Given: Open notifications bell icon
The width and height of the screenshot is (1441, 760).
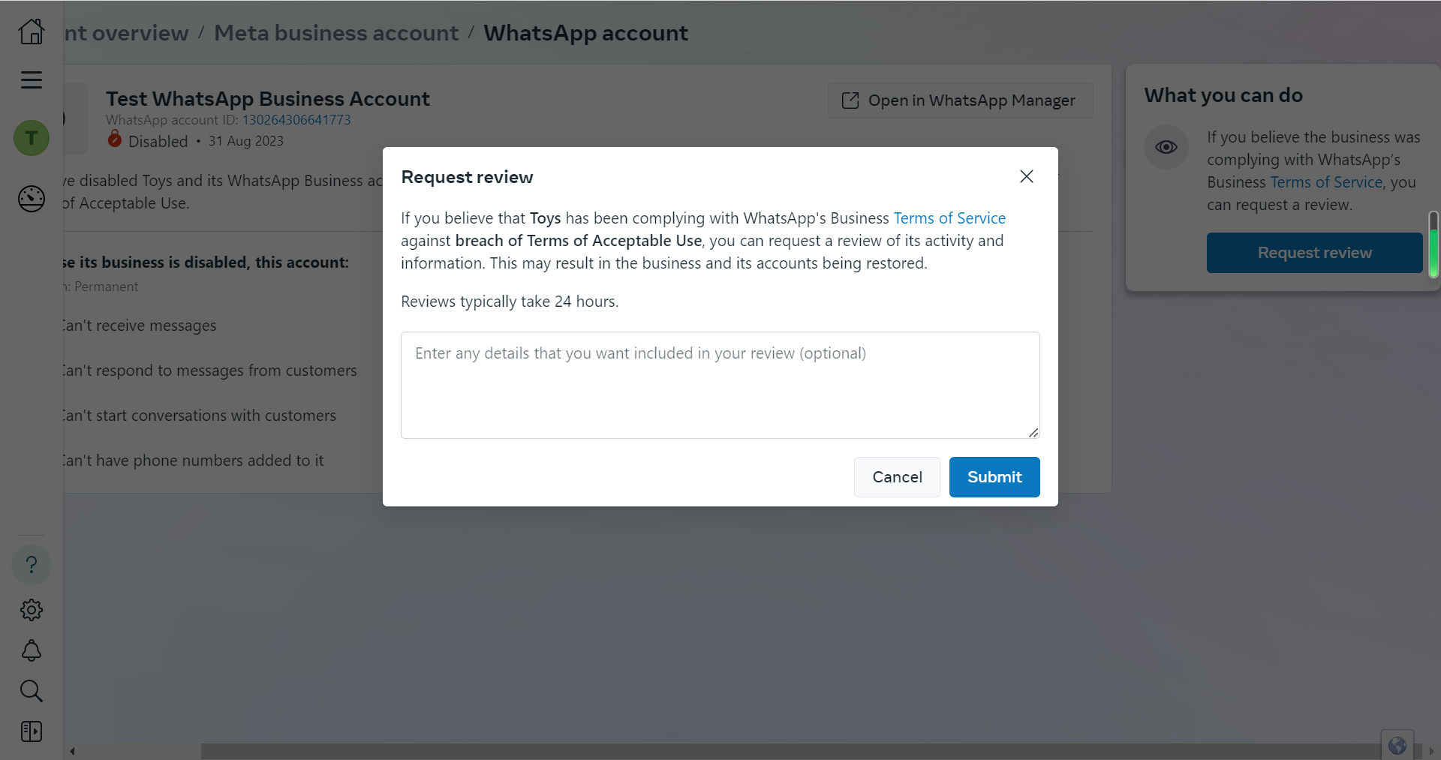Looking at the screenshot, I should 32,650.
